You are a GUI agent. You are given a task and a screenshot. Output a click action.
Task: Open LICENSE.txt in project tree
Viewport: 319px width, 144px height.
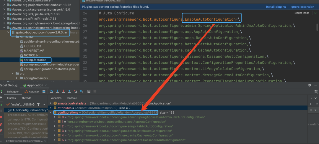(32, 46)
